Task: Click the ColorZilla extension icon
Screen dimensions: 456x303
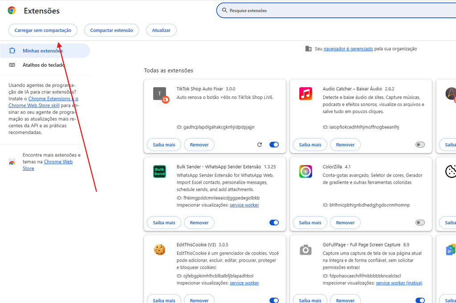Action: [305, 171]
